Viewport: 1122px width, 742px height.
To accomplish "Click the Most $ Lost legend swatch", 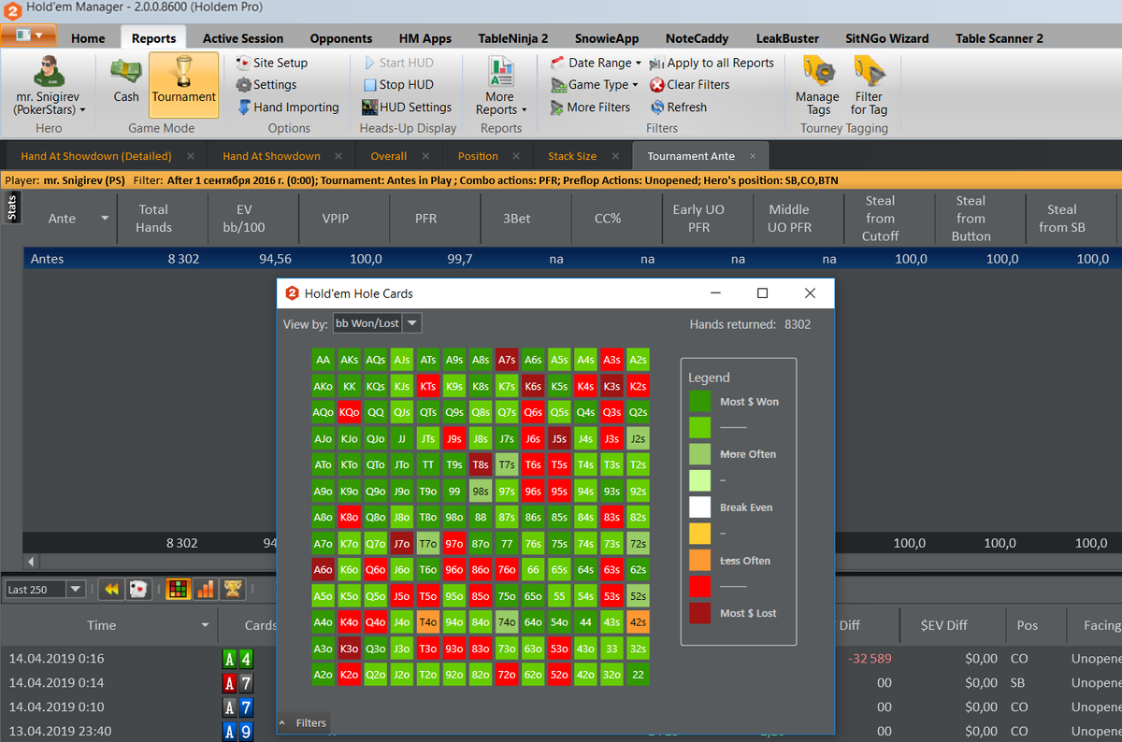I will pos(700,613).
